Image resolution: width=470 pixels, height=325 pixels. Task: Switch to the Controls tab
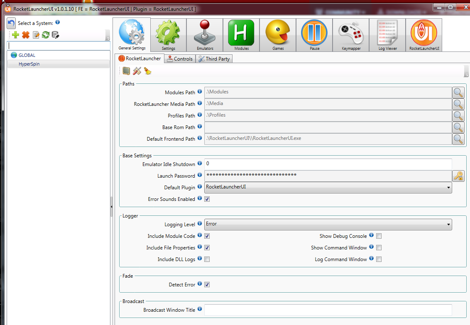[x=180, y=59]
